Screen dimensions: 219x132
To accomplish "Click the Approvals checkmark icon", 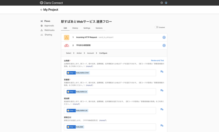I will tap(42, 26).
